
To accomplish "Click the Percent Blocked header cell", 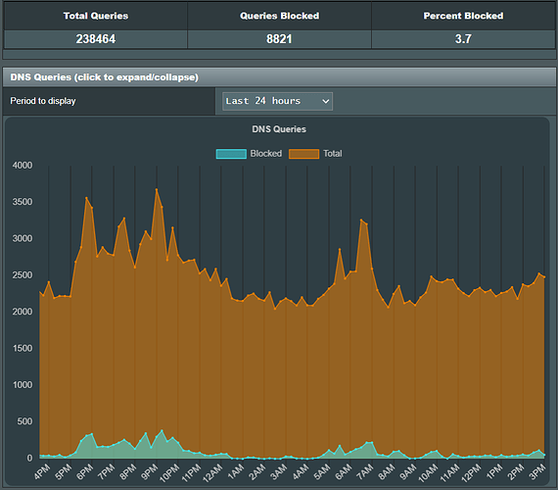I will tap(463, 16).
